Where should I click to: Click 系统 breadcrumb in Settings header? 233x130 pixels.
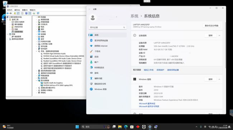134,16
